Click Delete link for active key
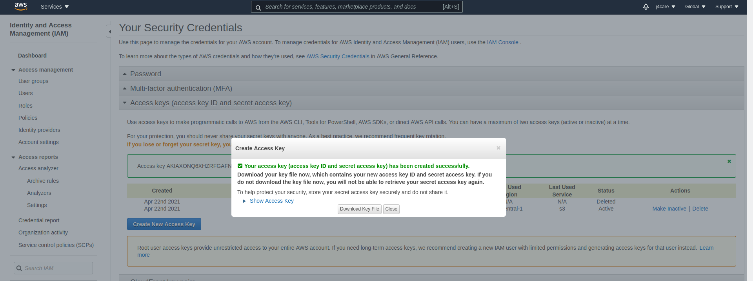This screenshot has width=753, height=281. tap(700, 209)
